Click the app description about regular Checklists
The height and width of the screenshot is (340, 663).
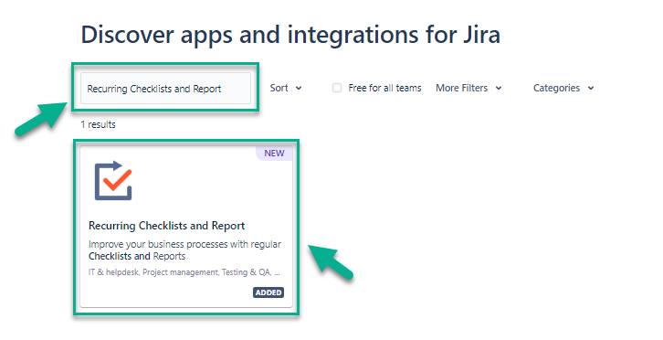coord(184,250)
